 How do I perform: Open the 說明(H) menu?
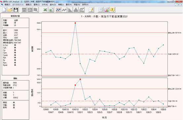85,5
